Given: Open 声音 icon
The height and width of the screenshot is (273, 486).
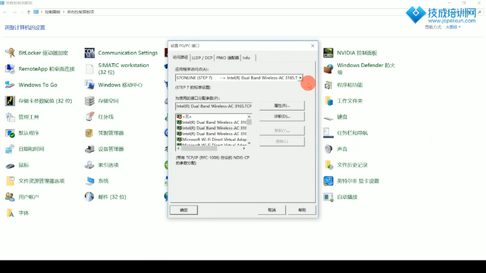Looking at the screenshot, I should [x=328, y=149].
